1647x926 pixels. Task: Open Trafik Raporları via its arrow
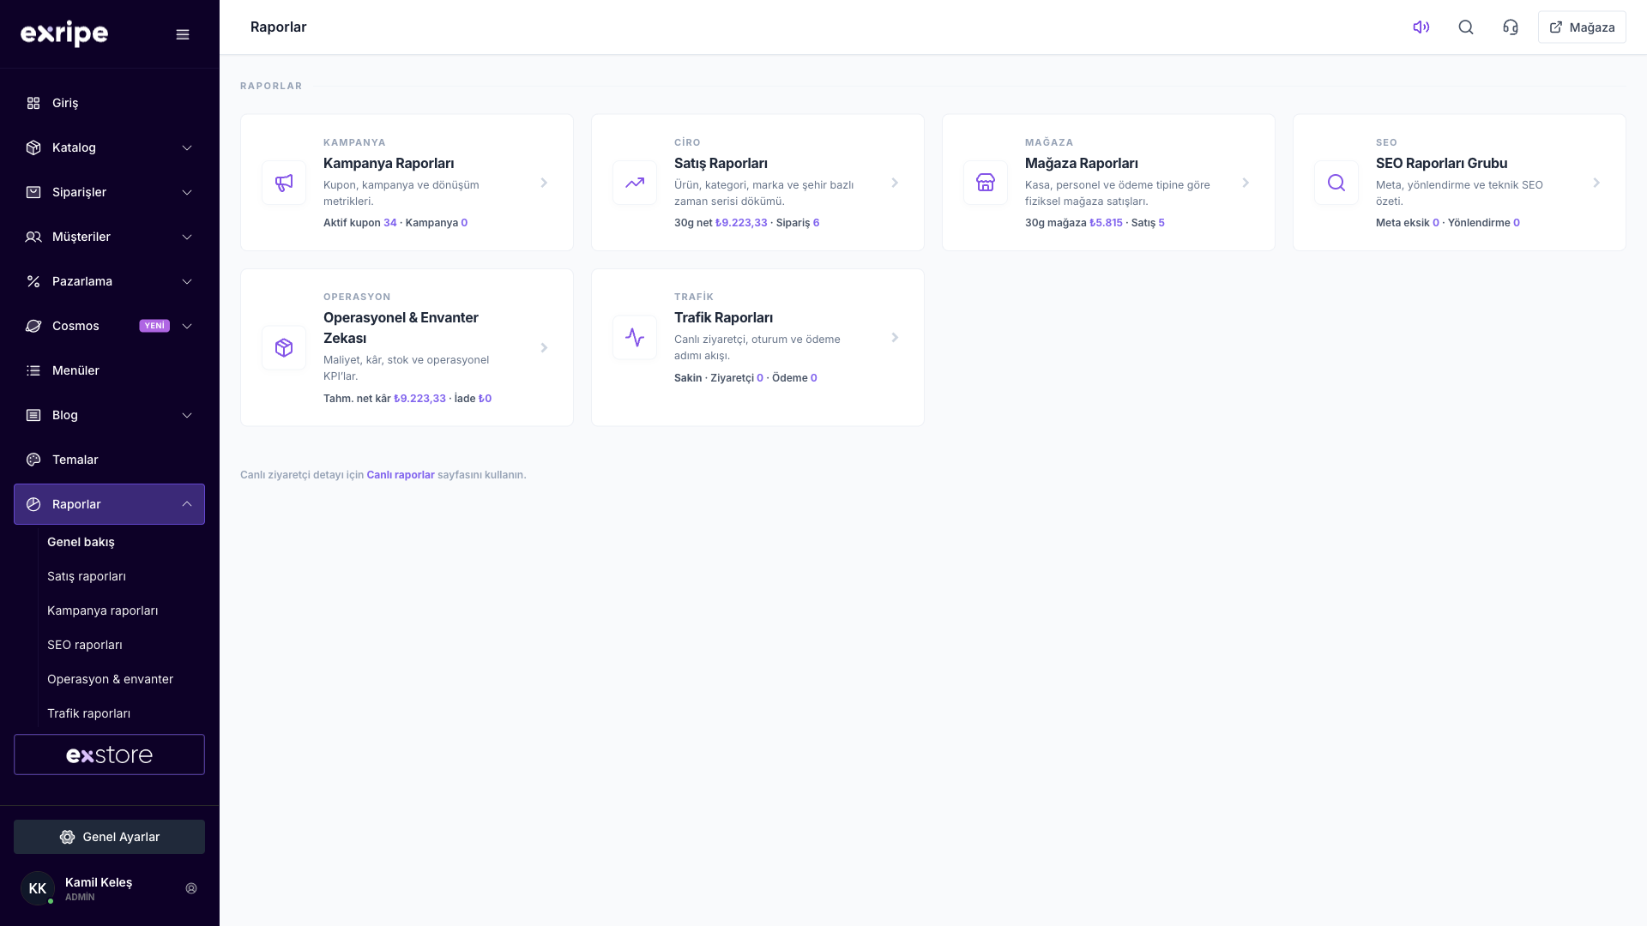click(x=895, y=337)
